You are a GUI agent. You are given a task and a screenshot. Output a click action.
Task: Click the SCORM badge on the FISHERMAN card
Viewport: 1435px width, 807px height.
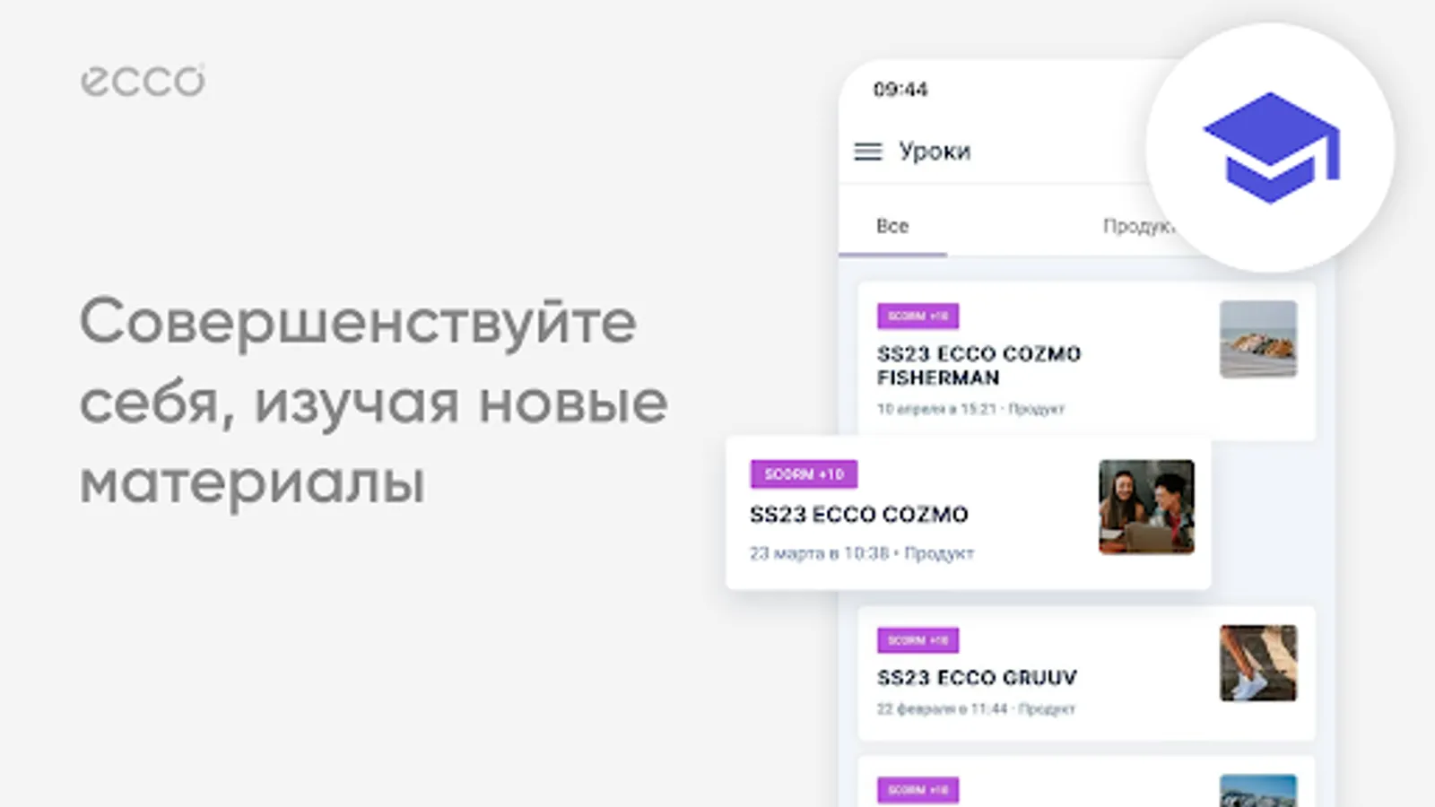tap(918, 316)
